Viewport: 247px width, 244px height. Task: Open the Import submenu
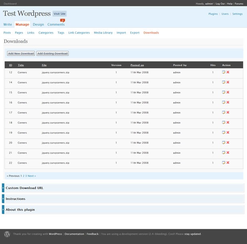click(x=121, y=33)
